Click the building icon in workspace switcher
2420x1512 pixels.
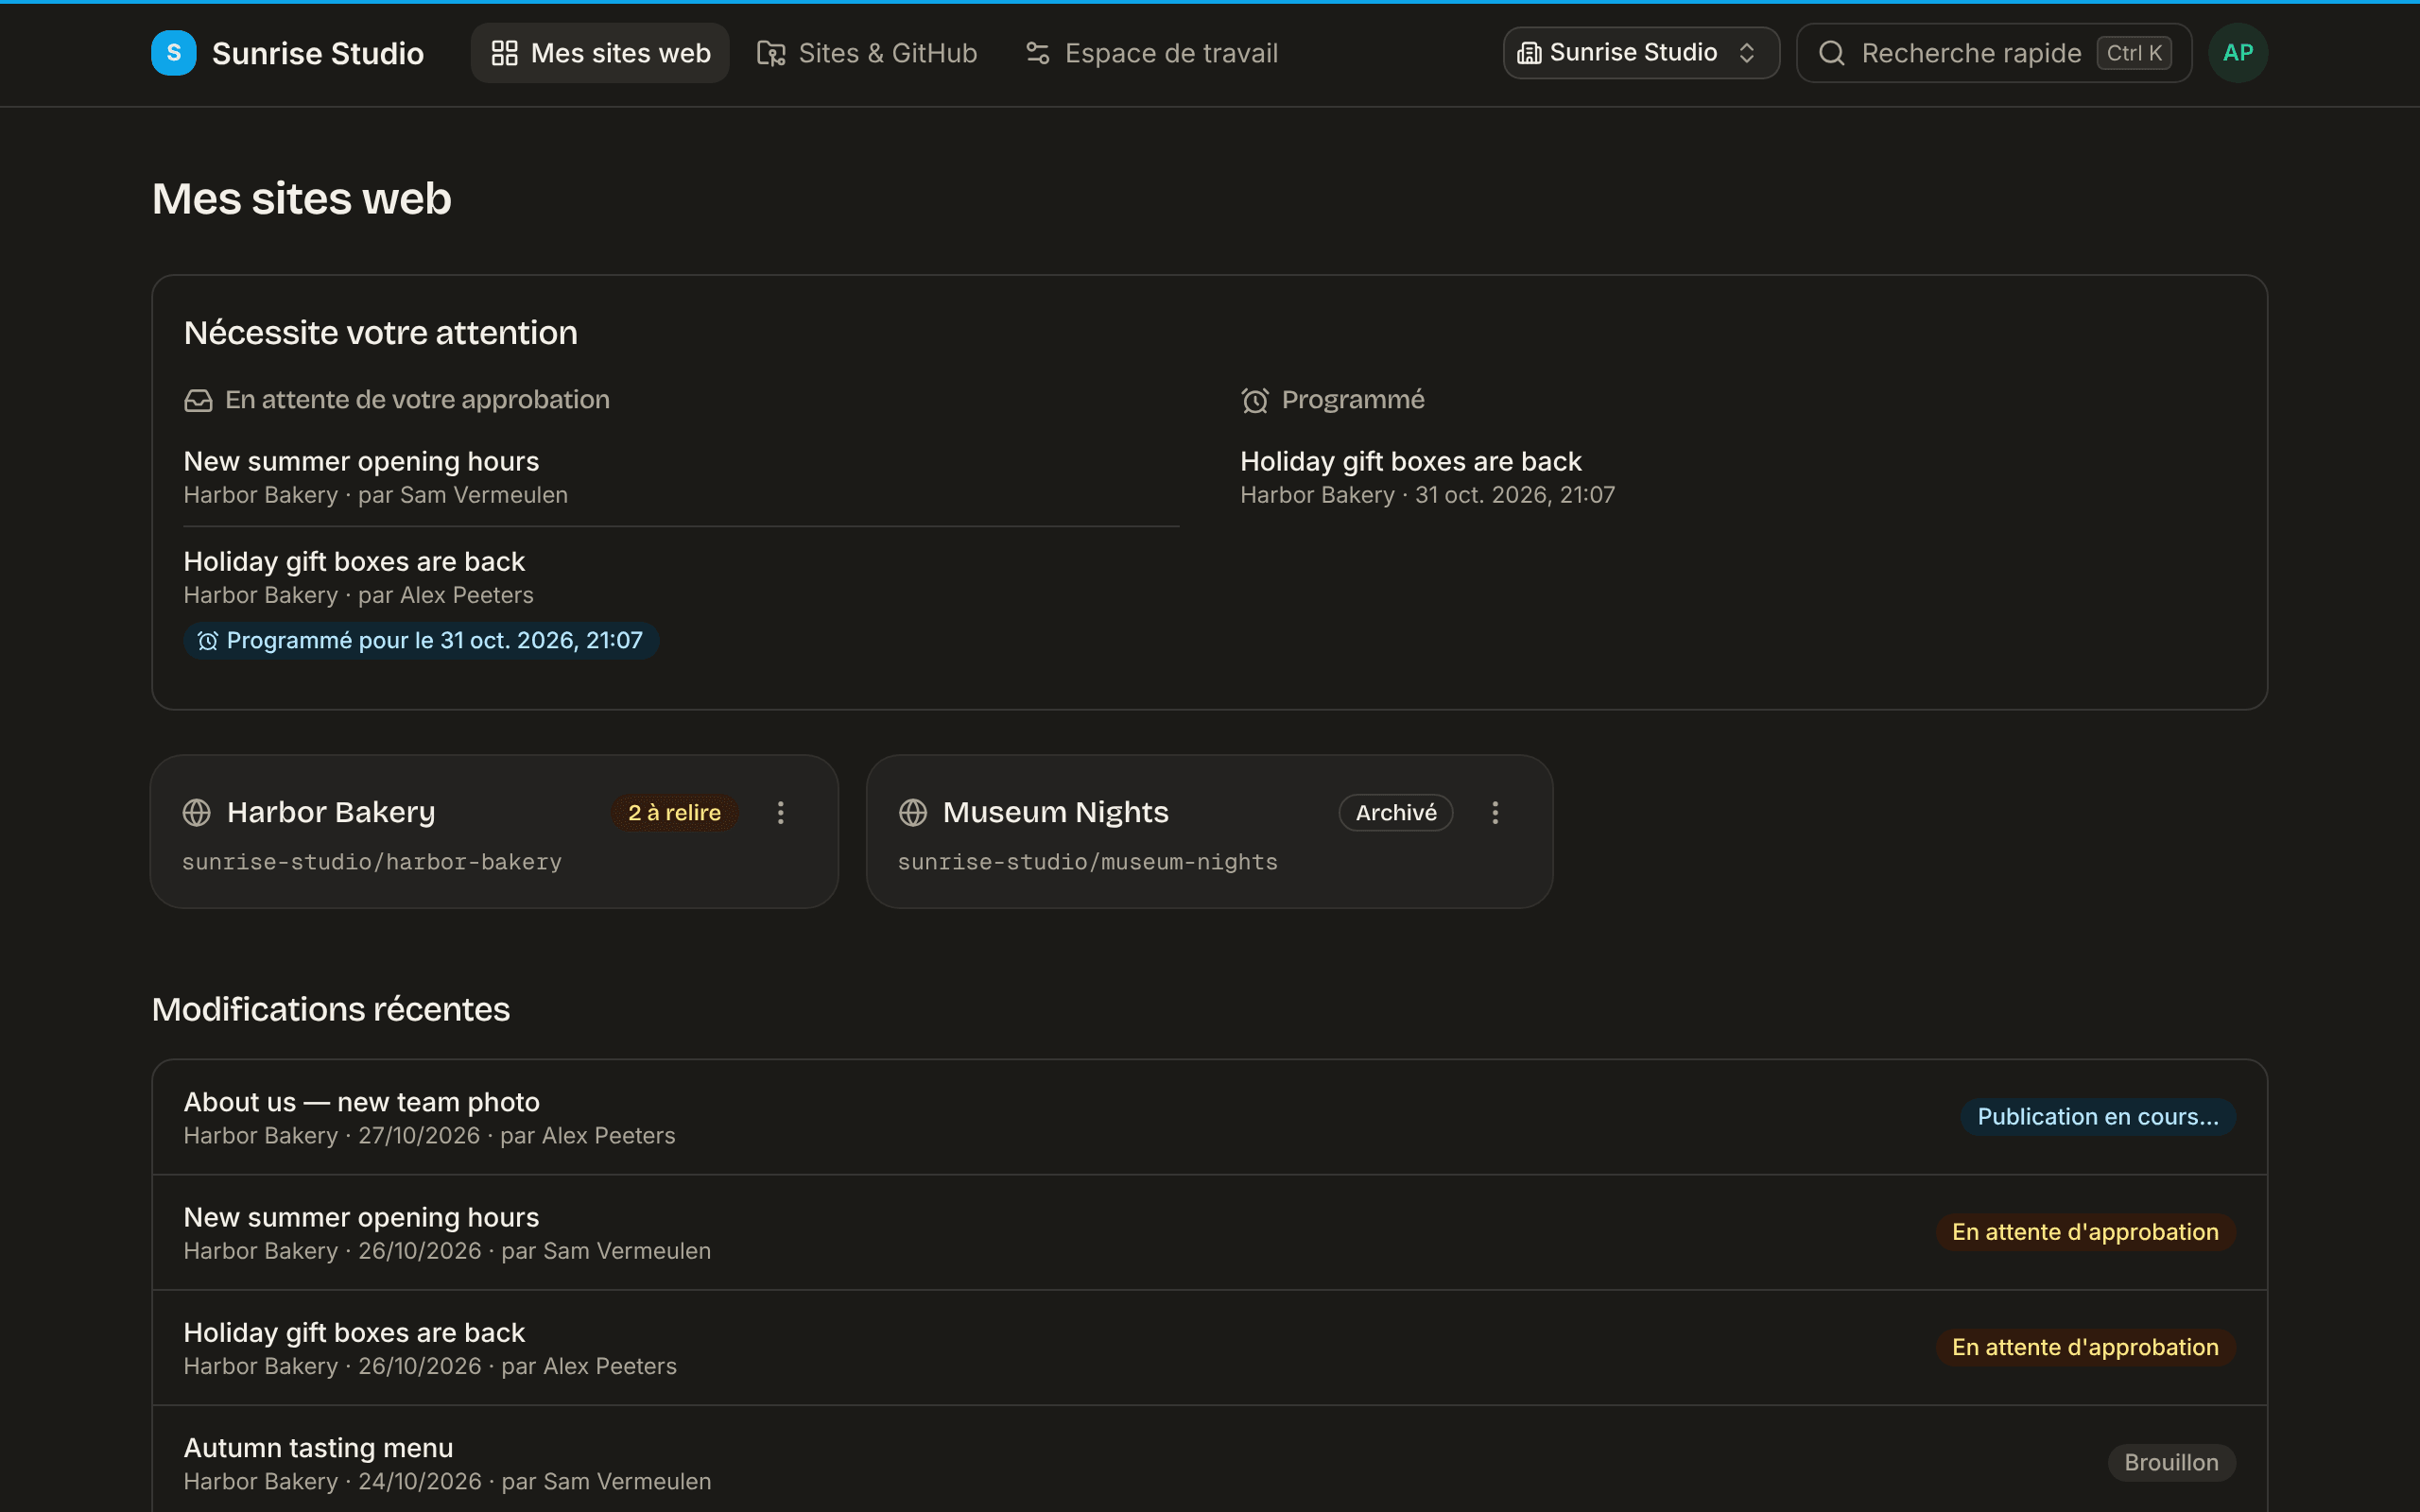click(x=1529, y=53)
